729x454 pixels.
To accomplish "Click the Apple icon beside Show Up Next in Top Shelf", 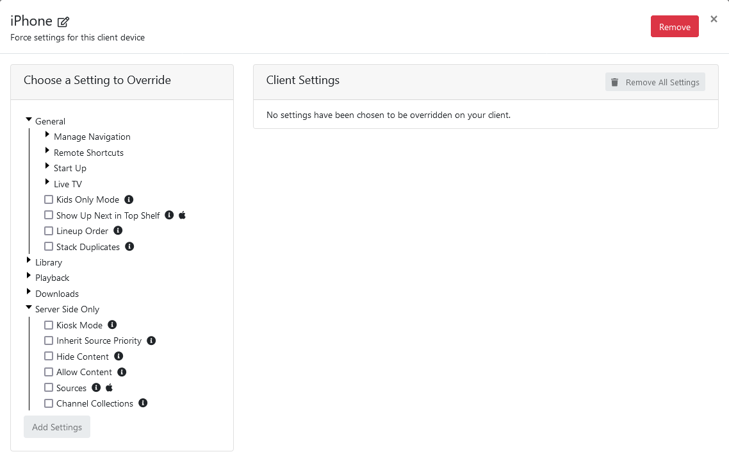I will click(182, 215).
